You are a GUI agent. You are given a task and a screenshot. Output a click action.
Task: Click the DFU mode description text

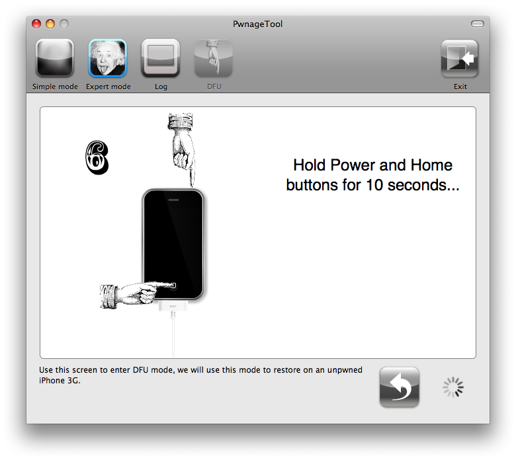coord(200,375)
